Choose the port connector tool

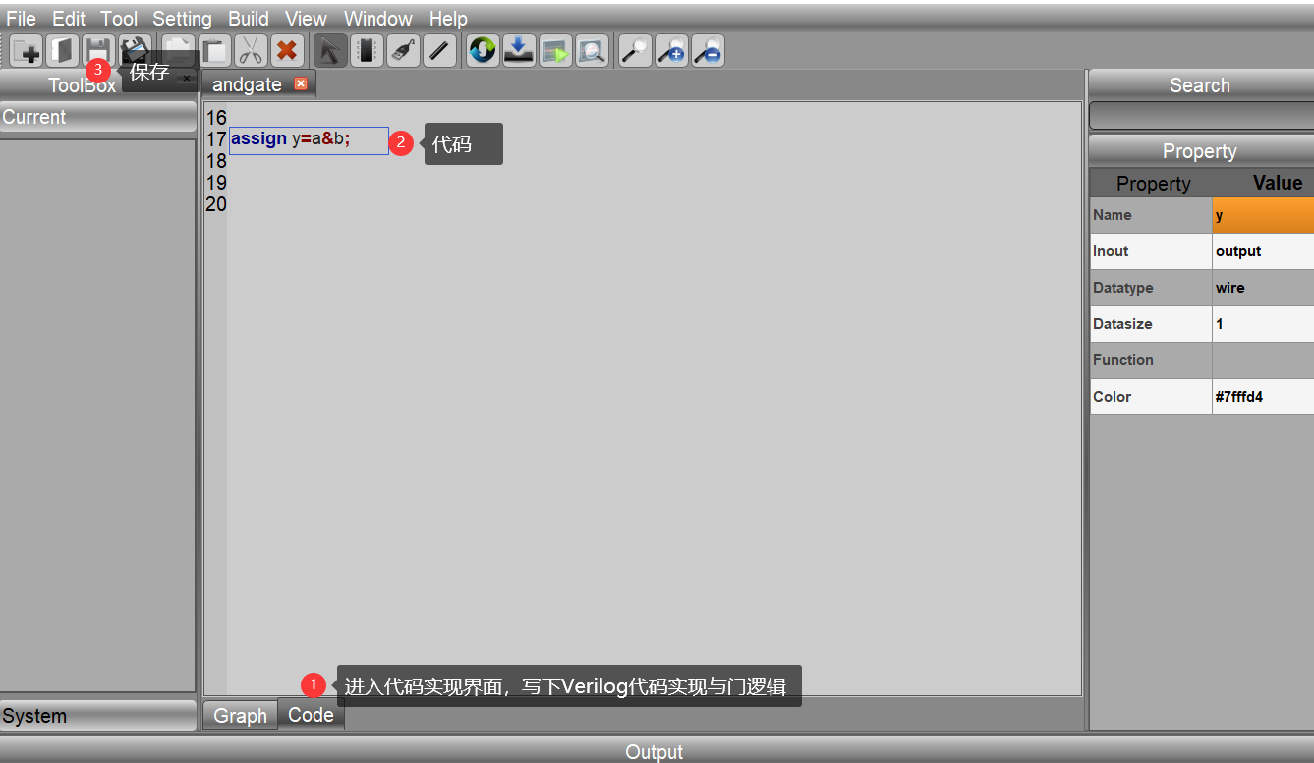(x=403, y=51)
